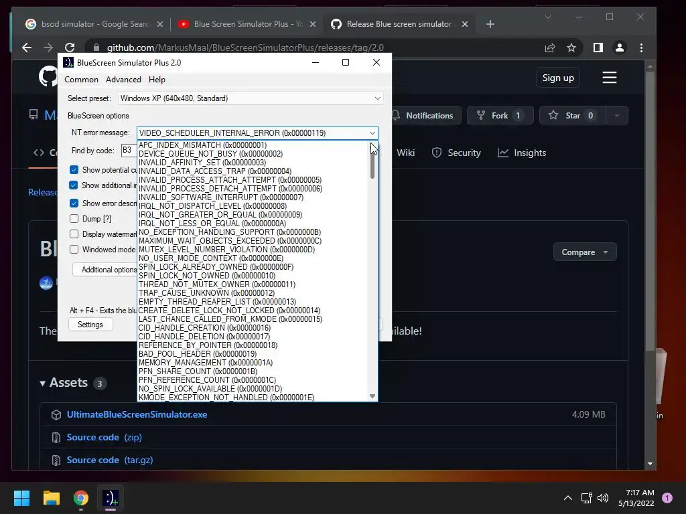
Task: Open notification center badge
Action: pyautogui.click(x=667, y=498)
